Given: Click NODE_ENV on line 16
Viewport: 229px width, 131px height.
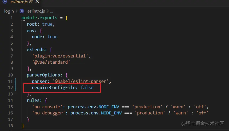Looking at the screenshot, I should click(111, 113).
